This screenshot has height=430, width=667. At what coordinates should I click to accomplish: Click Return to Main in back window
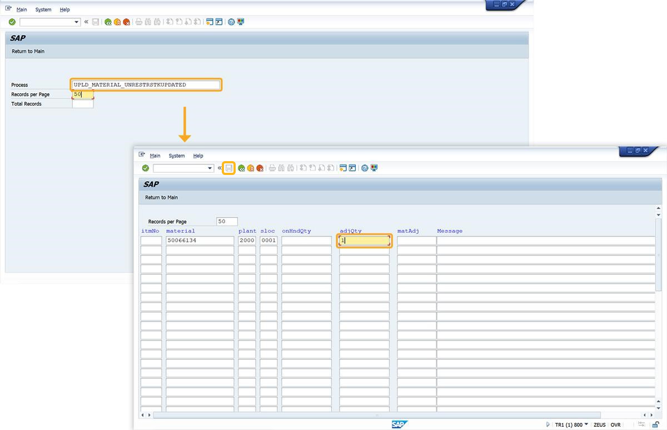point(28,51)
